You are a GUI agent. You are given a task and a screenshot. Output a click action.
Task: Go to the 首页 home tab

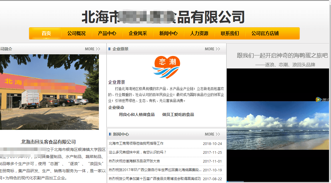(46, 33)
